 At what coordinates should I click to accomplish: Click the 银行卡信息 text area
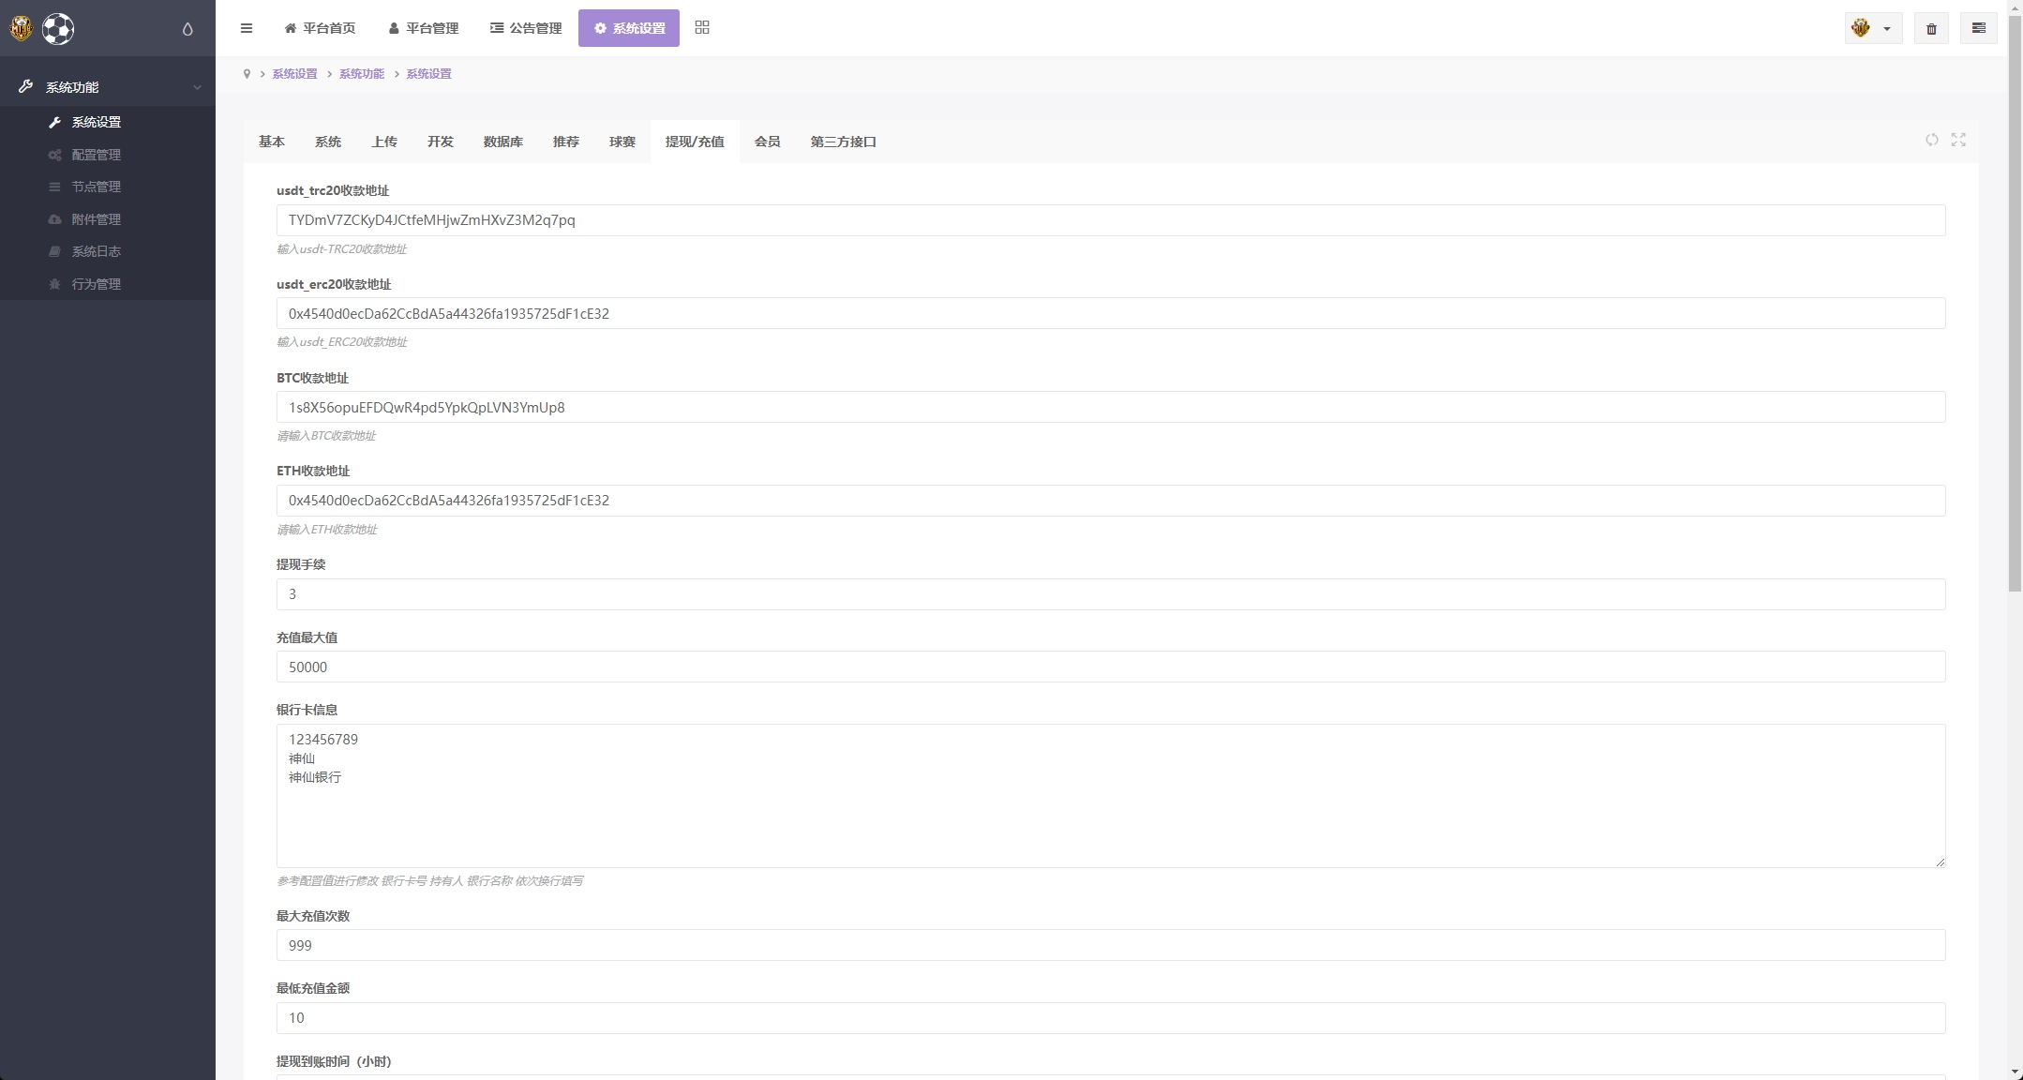[x=1110, y=796]
